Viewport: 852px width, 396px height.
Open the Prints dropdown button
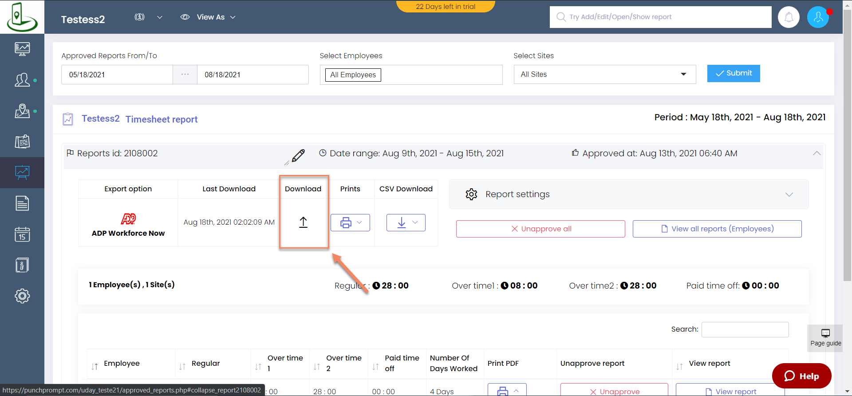(350, 223)
